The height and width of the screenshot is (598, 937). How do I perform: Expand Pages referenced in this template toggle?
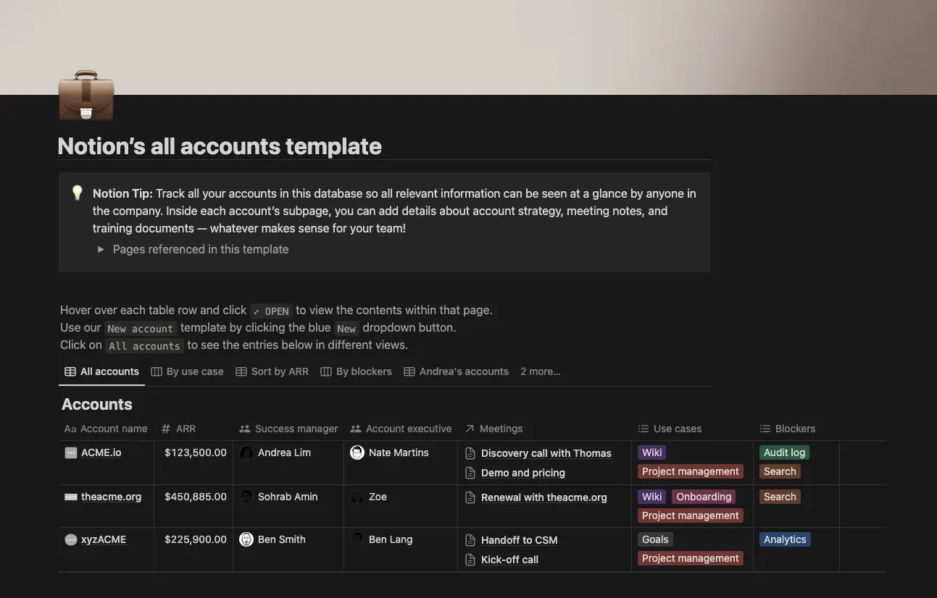[101, 249]
